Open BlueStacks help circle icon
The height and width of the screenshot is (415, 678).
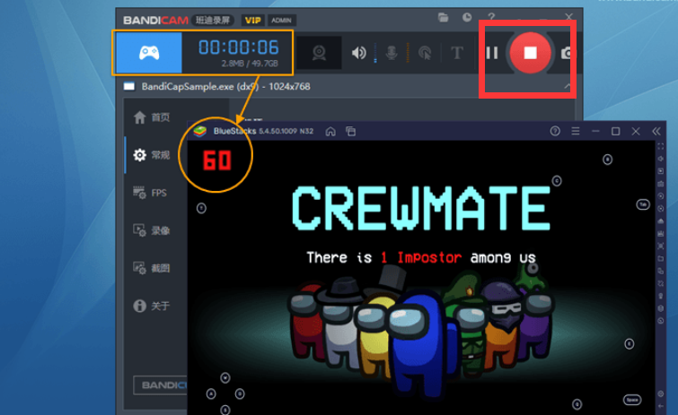pyautogui.click(x=555, y=131)
